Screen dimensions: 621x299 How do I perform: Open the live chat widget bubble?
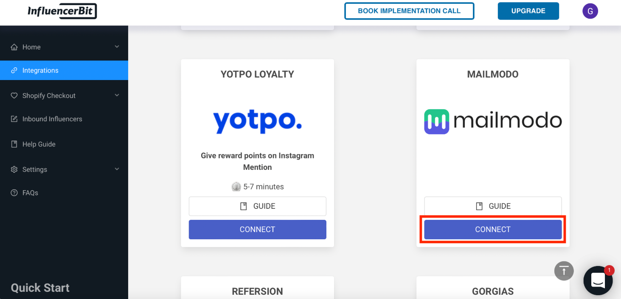pyautogui.click(x=598, y=280)
